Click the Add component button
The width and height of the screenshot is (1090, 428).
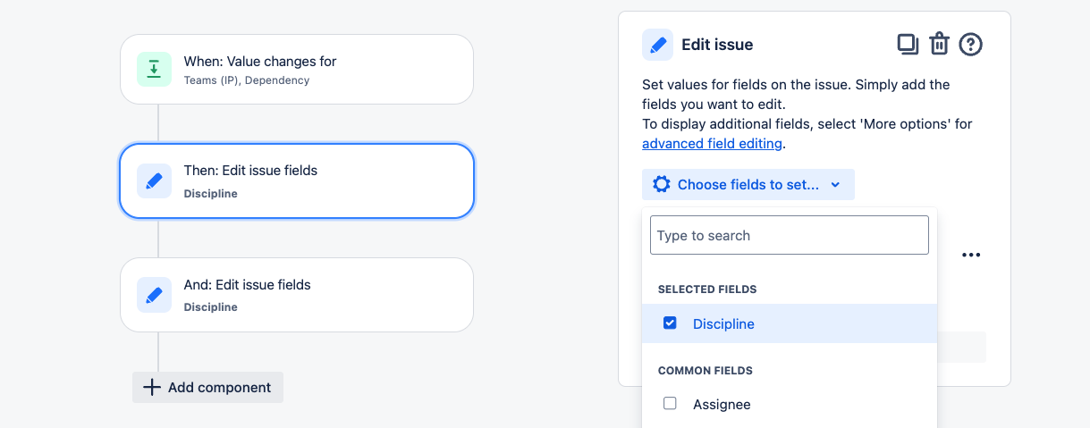207,388
